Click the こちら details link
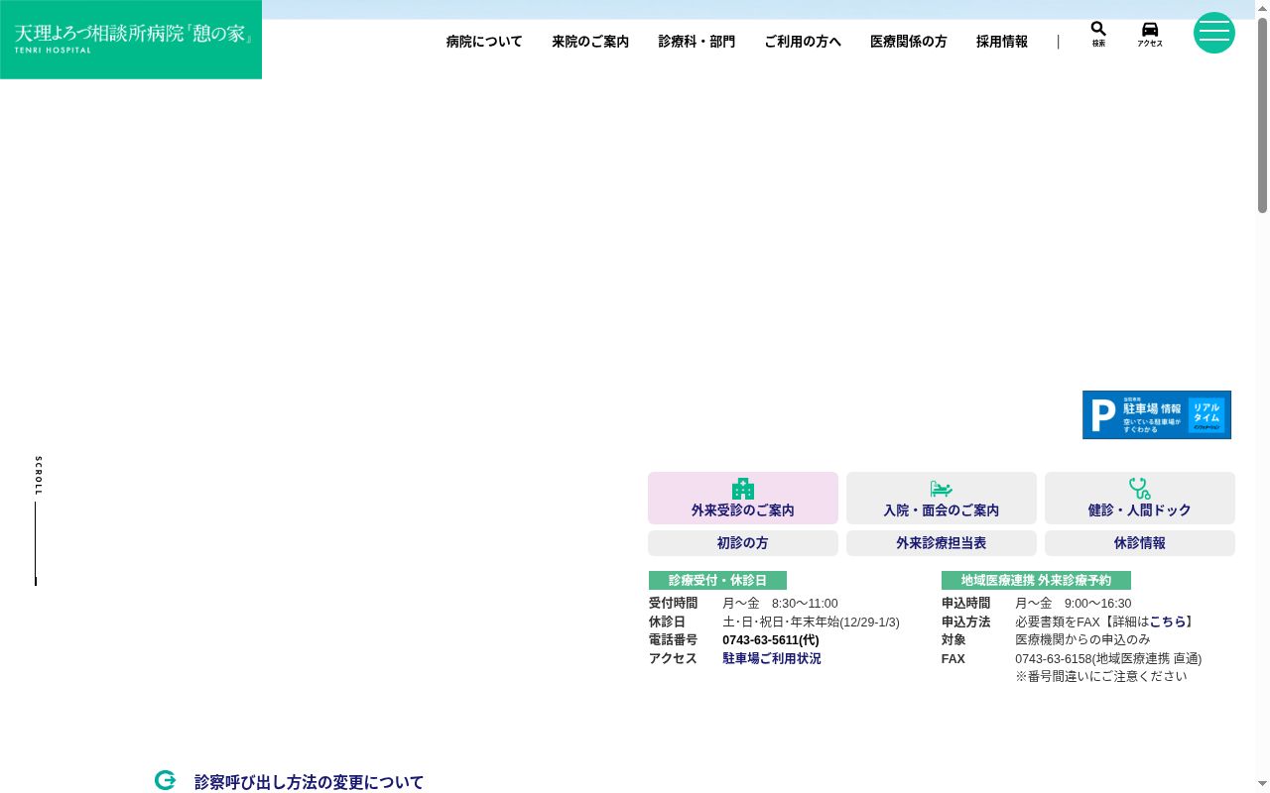The width and height of the screenshot is (1270, 793). tap(1168, 622)
